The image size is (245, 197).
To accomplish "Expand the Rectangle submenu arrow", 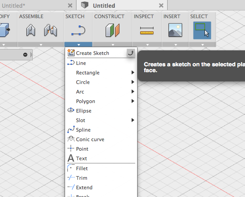I will point(133,73).
